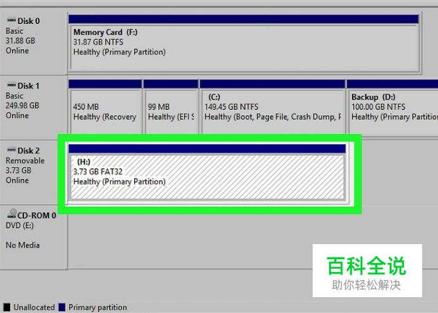The width and height of the screenshot is (438, 313).
Task: Select the Disk 2 removable drive icon
Action: [x=11, y=150]
